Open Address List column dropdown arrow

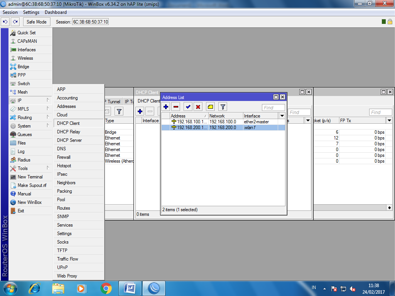point(282,116)
